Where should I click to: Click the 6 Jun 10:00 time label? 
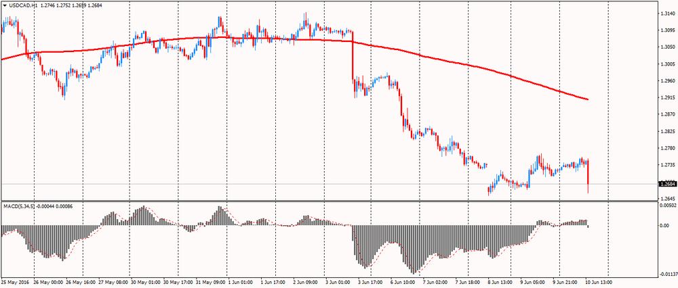point(404,283)
